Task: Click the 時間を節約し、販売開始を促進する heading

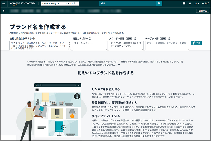Action: 114,103
